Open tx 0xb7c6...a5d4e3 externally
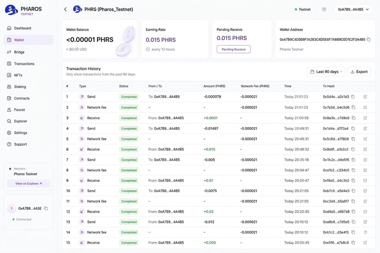 365,191
